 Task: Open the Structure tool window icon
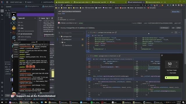pos(2,15)
